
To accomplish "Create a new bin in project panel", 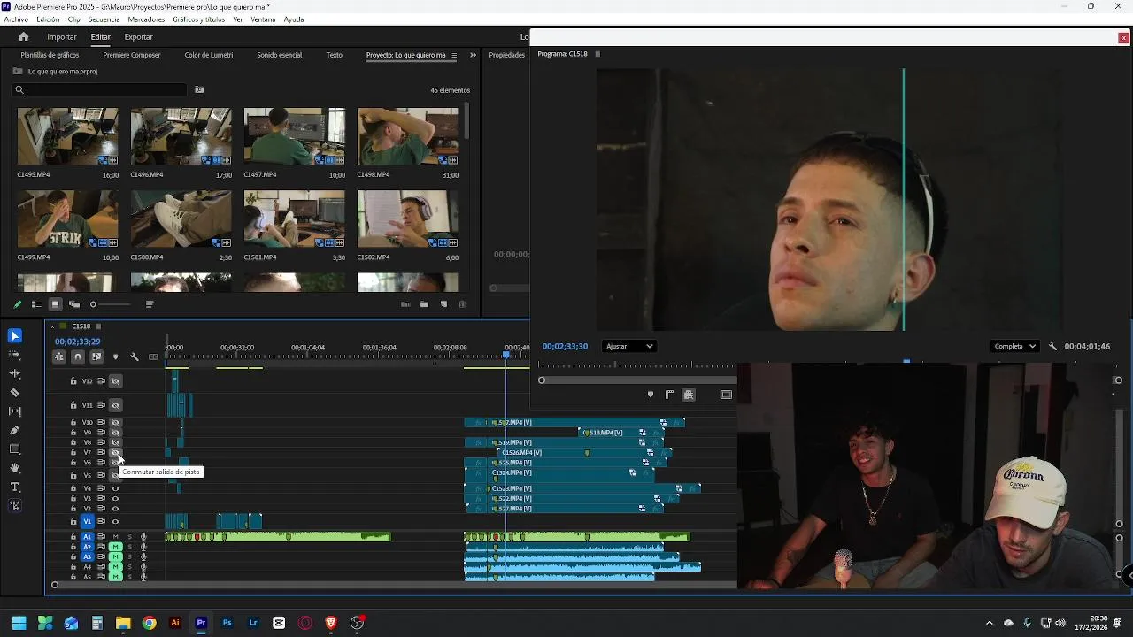I will 424,304.
